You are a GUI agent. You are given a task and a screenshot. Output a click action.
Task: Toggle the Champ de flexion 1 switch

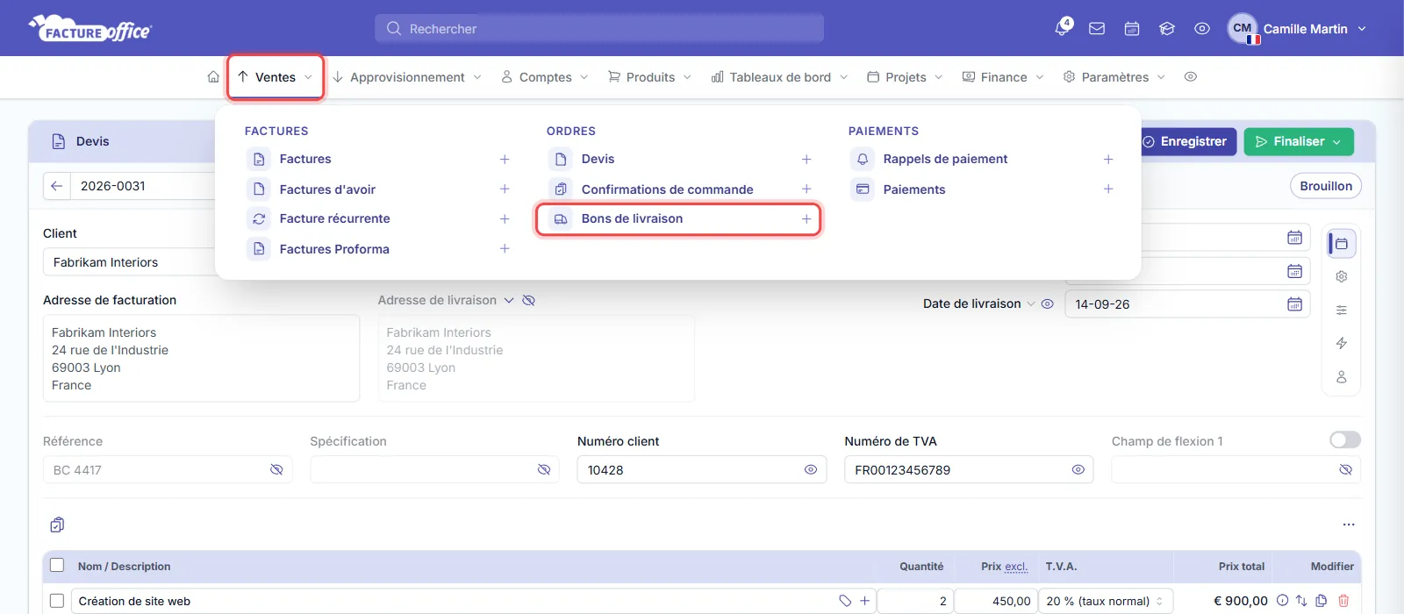[x=1345, y=439]
